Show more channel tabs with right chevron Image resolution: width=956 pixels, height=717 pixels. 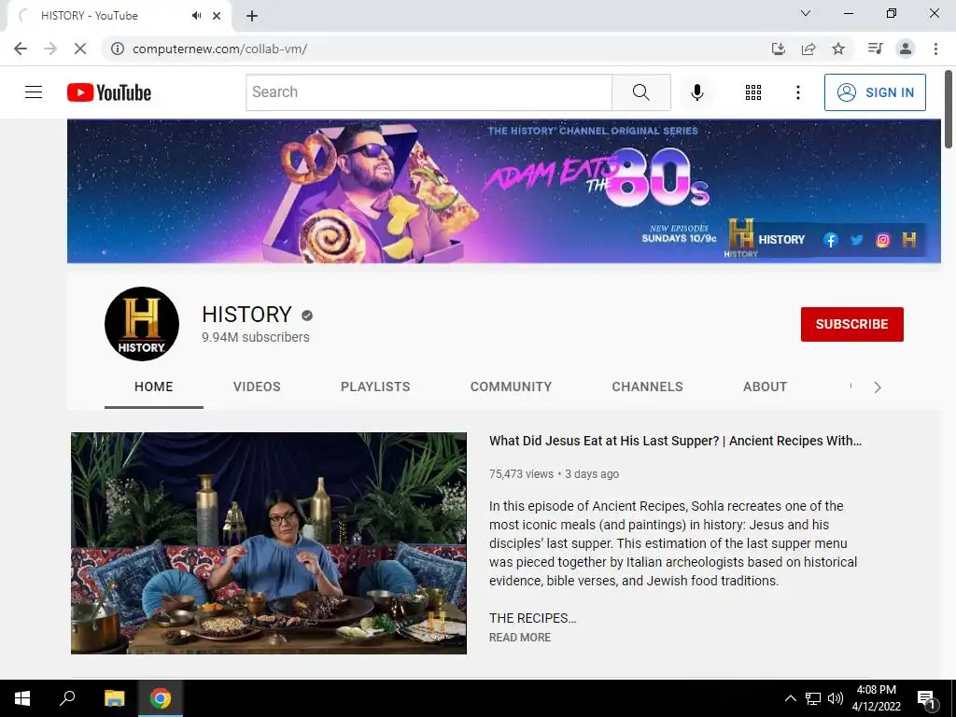(878, 387)
